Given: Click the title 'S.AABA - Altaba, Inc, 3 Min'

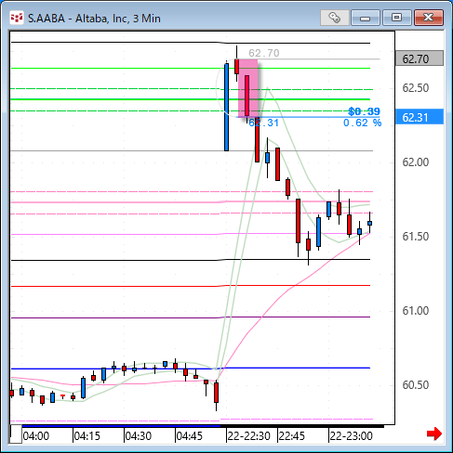Looking at the screenshot, I should point(94,19).
